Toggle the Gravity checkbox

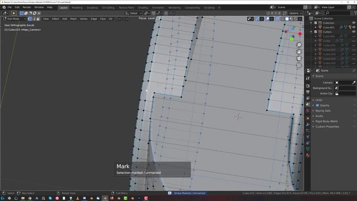pyautogui.click(x=317, y=106)
